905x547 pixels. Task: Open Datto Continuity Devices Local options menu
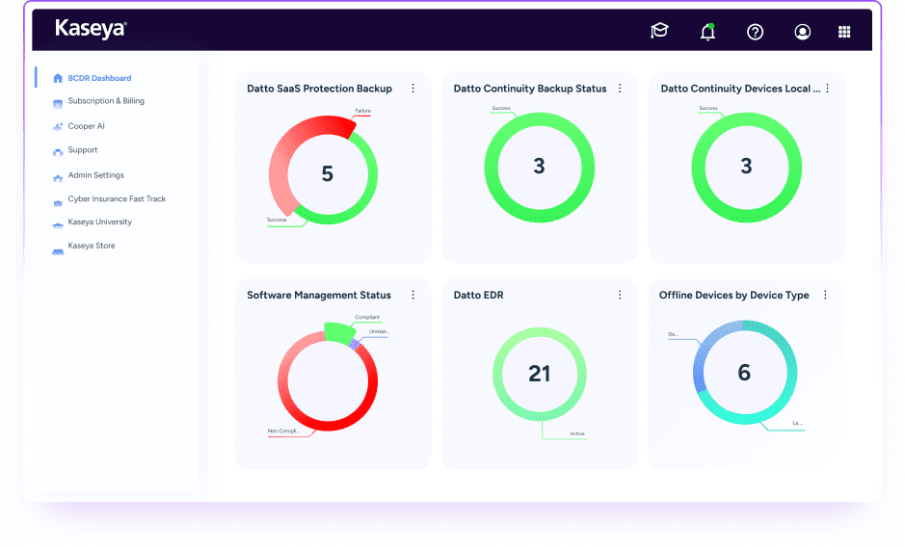point(828,89)
